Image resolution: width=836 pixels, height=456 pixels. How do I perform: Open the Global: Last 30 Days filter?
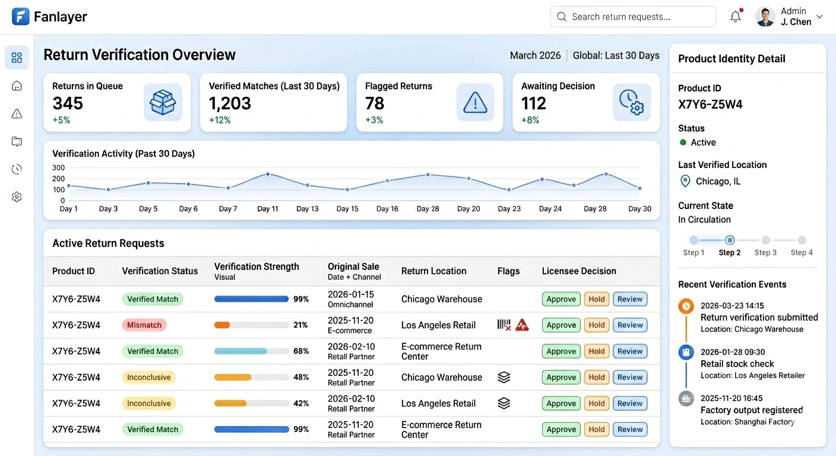pos(616,55)
